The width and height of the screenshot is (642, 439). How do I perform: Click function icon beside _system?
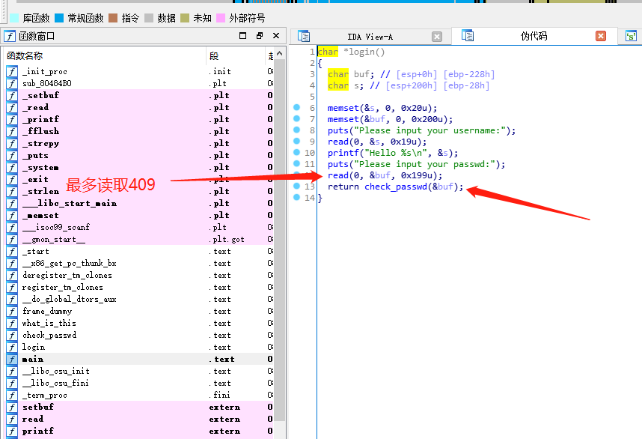(12, 168)
